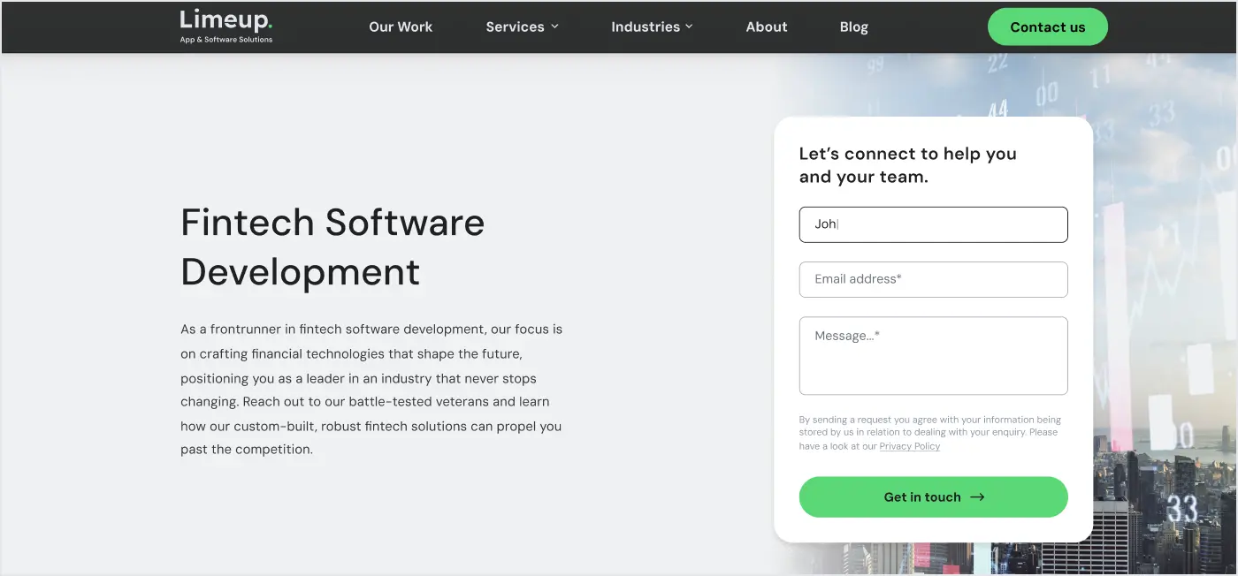Screen dimensions: 1238x576
Task: Click the fintech description paragraph
Action: [371, 390]
